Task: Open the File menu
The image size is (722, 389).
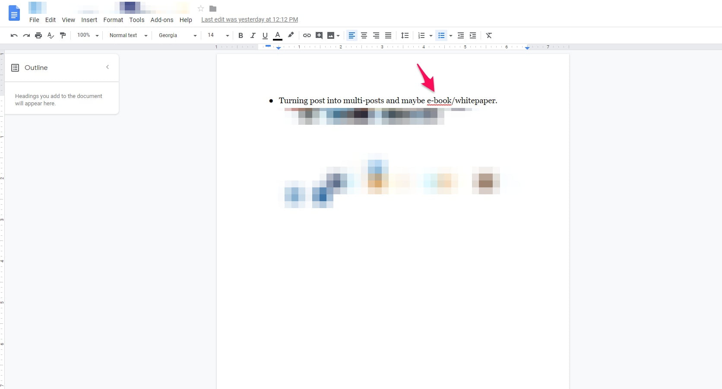Action: (x=34, y=20)
